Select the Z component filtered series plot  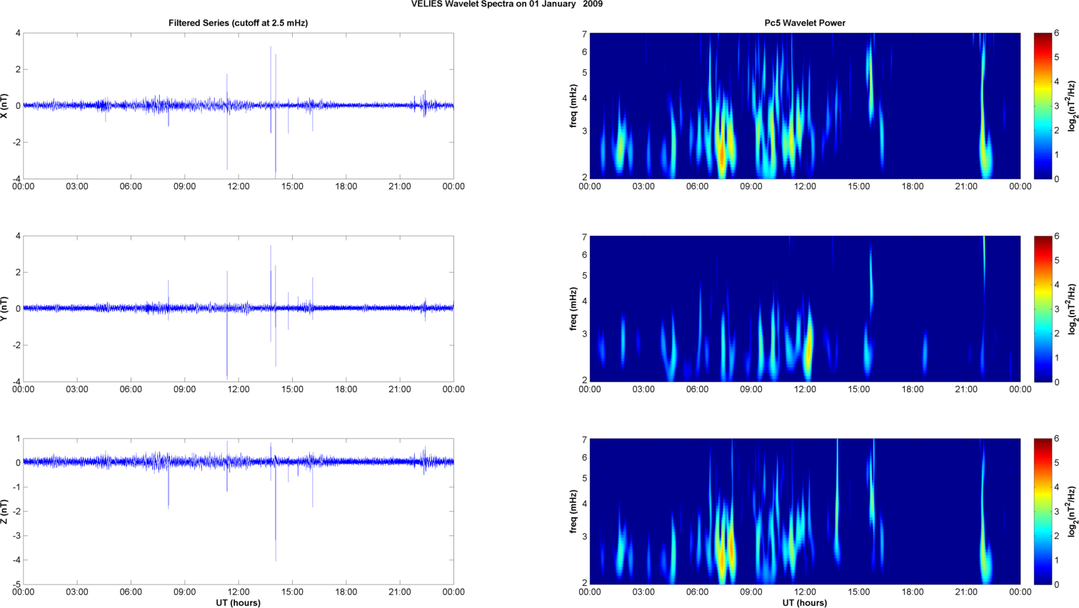coord(239,512)
